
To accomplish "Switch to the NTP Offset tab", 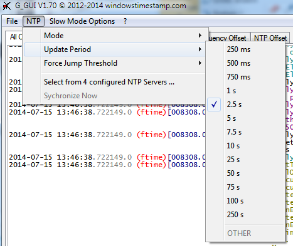I will [x=270, y=37].
